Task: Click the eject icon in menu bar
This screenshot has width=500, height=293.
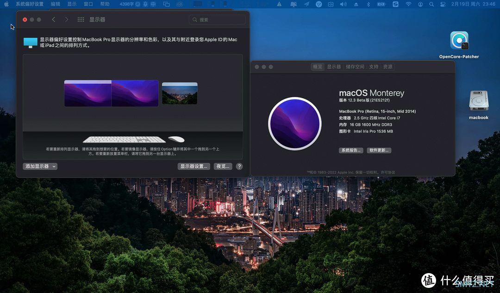Action: pyautogui.click(x=356, y=4)
